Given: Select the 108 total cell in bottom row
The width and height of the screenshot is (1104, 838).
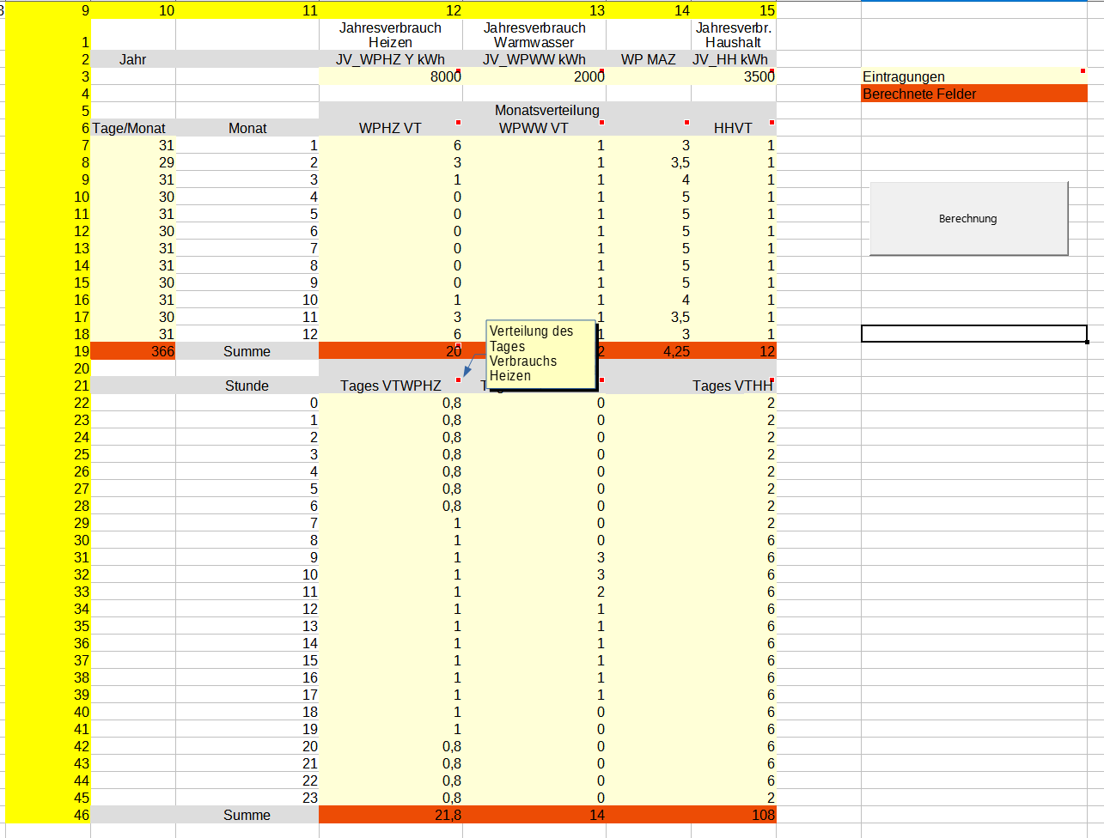Looking at the screenshot, I should (x=734, y=815).
